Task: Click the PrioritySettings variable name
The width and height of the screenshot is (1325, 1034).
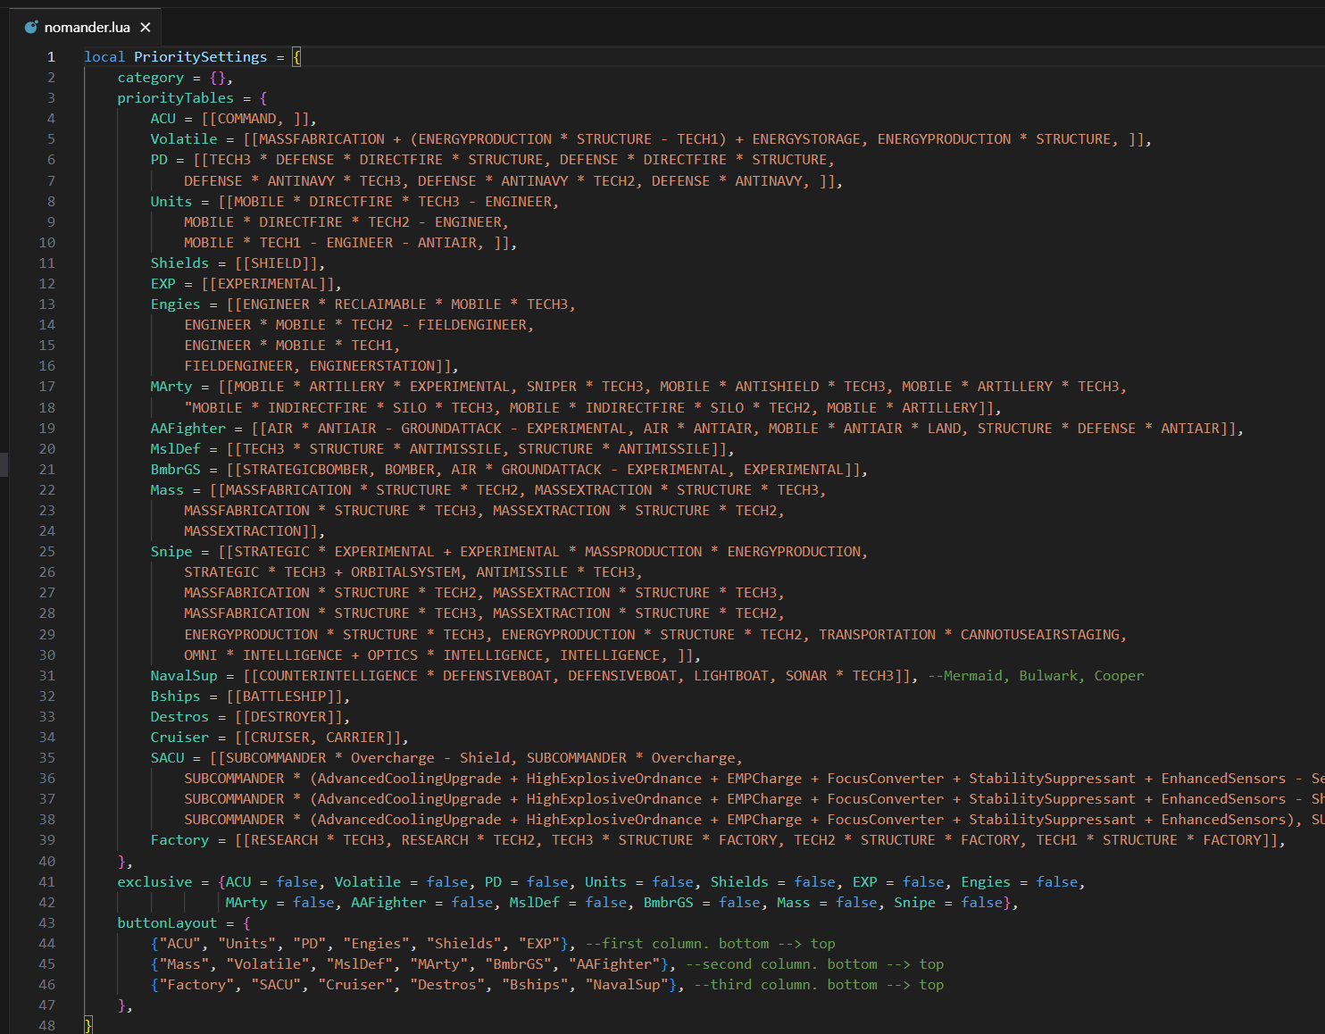Action: click(201, 56)
